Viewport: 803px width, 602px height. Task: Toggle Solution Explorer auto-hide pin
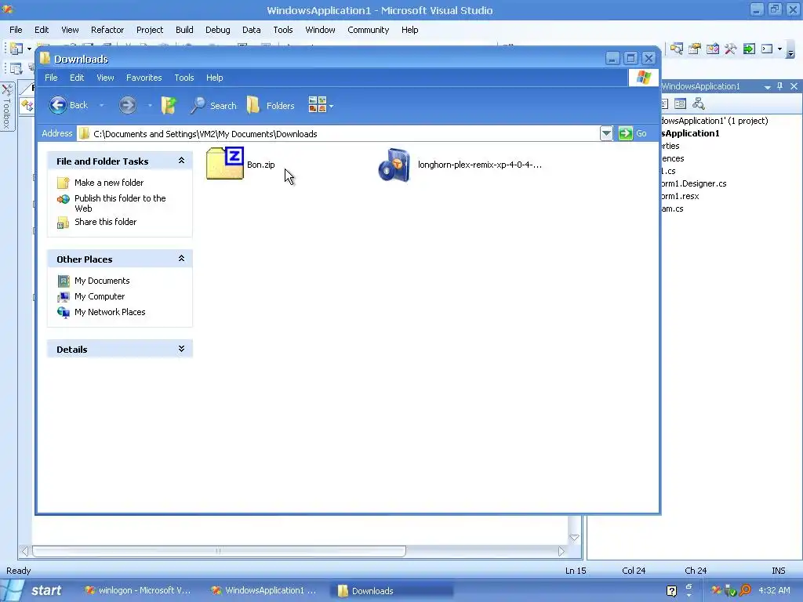coord(779,86)
